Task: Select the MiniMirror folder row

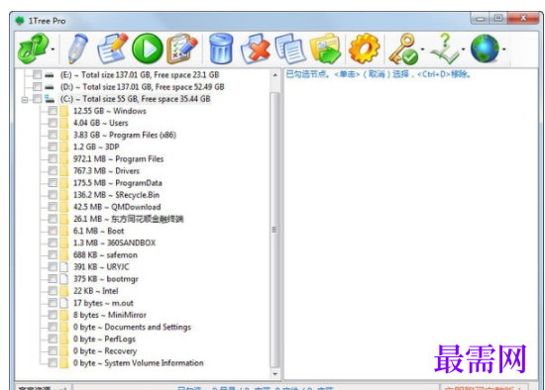Action: (x=109, y=315)
